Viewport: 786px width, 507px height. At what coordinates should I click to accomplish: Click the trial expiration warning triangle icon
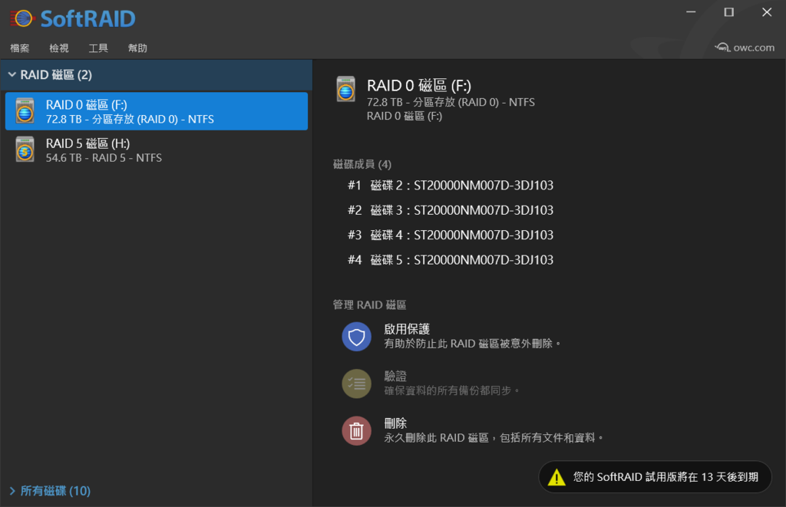[556, 477]
